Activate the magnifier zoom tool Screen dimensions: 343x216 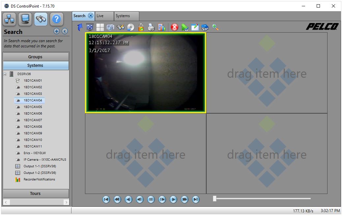(215, 27)
